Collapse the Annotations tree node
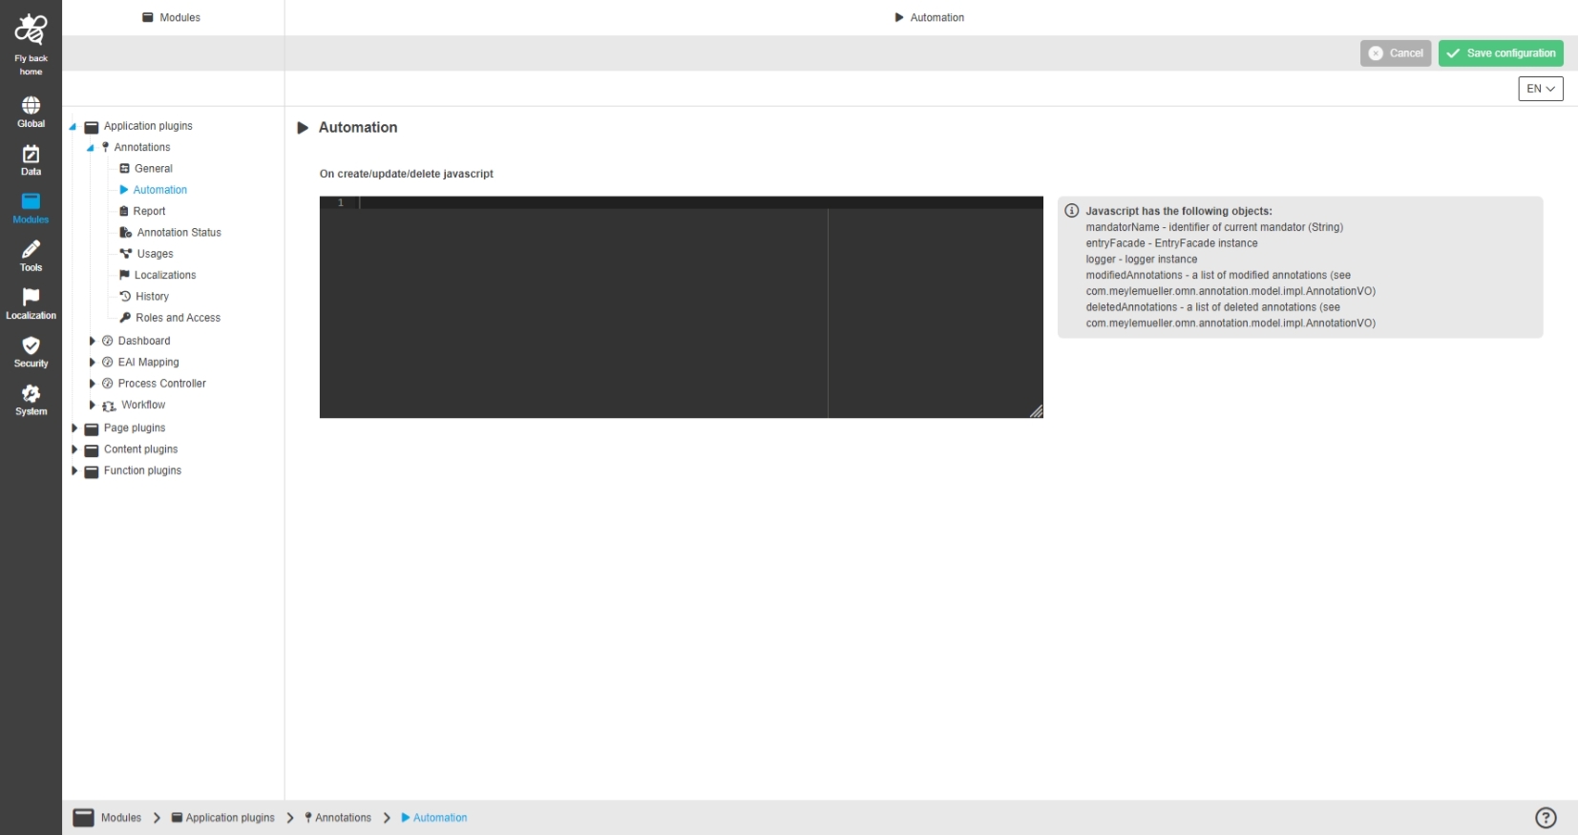The height and width of the screenshot is (835, 1578). point(91,148)
